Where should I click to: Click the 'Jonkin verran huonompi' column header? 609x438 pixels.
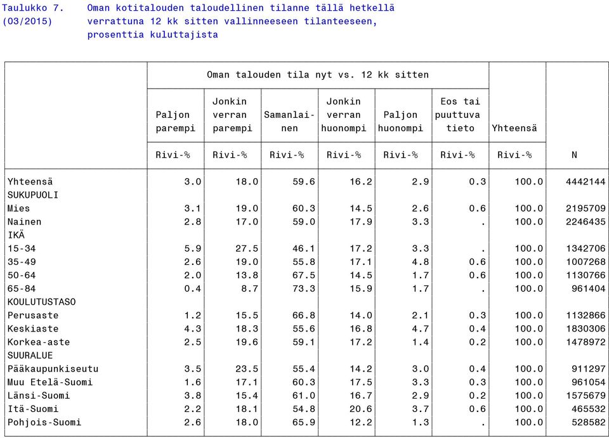(x=344, y=115)
